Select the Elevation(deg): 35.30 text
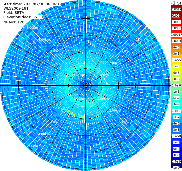 (x=23, y=17)
